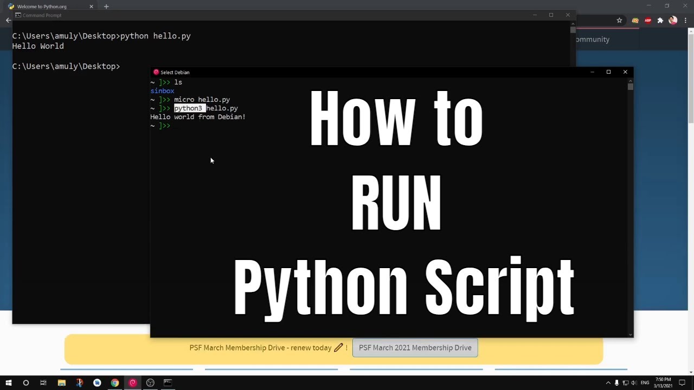Screen dimensions: 694x390
Task: Click 'micro hello.py' command in Debian terminal
Action: tap(202, 100)
